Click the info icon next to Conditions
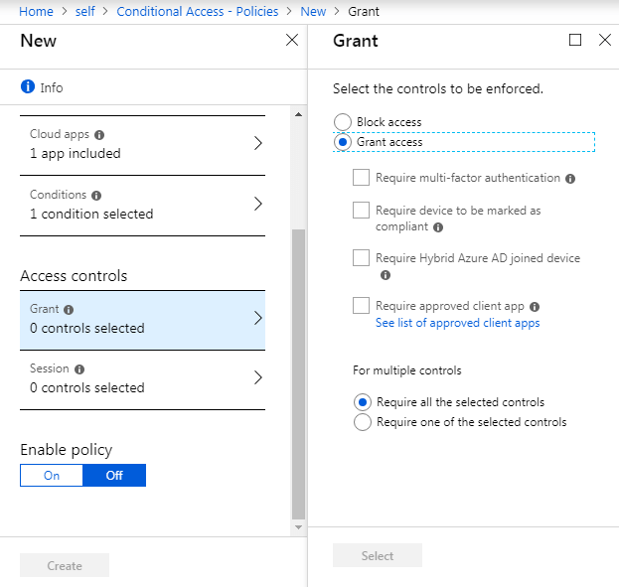This screenshot has height=587, width=619. tap(96, 196)
